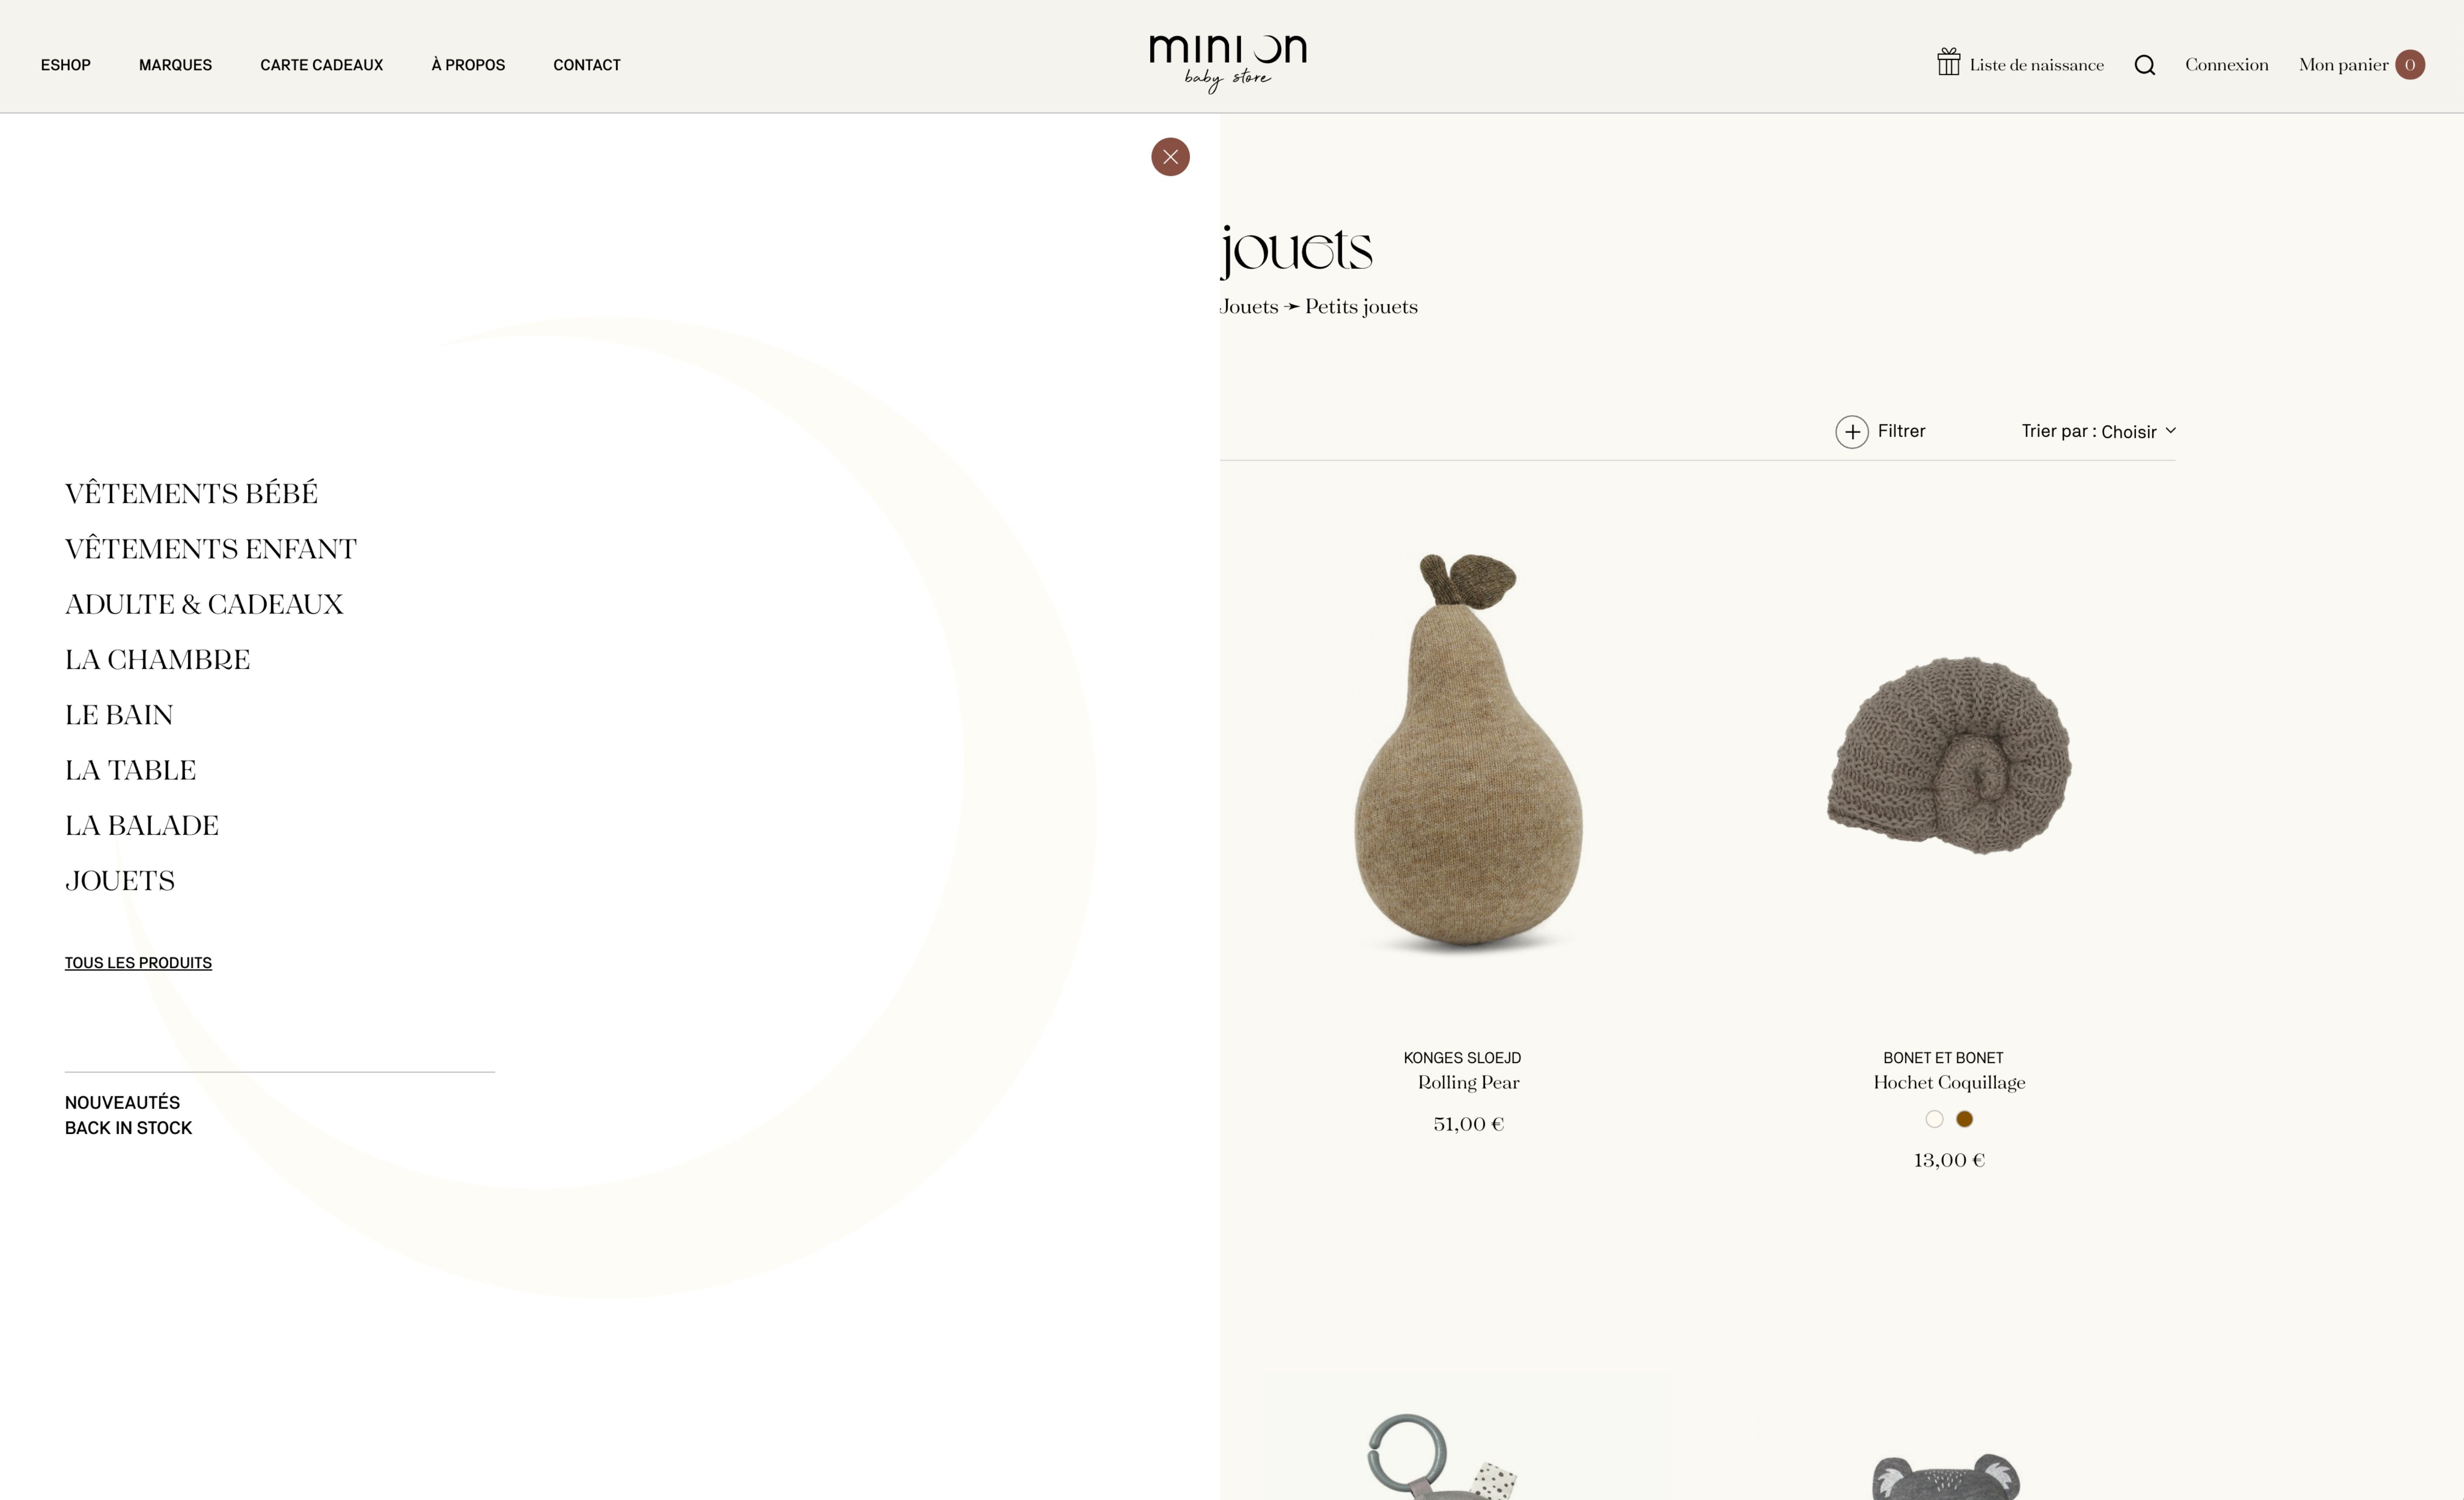Expand the Trier par Choisir dropdown
2464x1500 pixels.
coord(2098,431)
